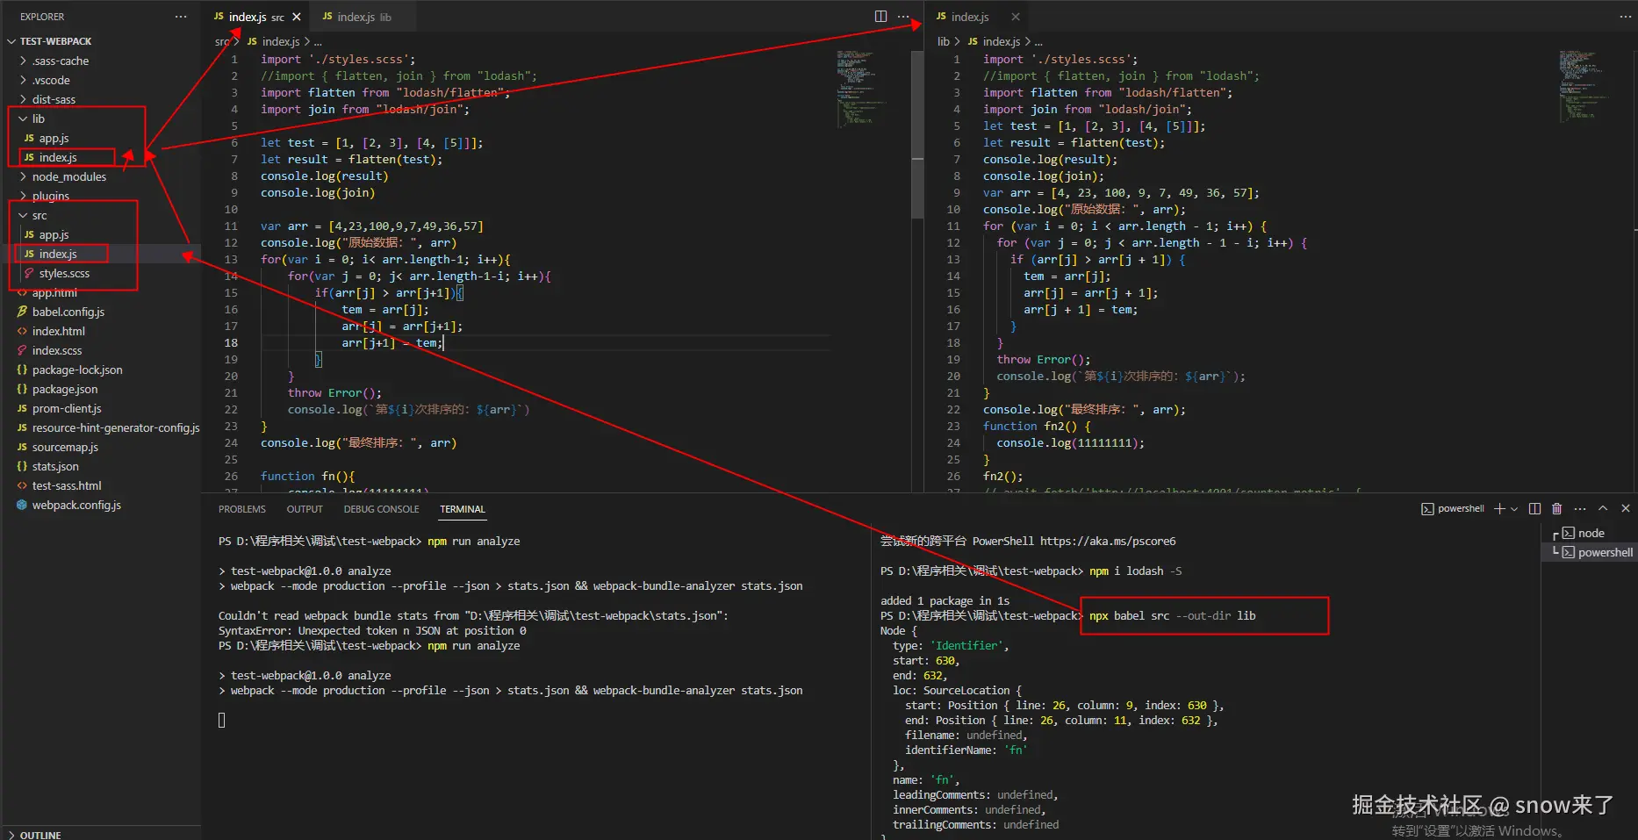Open terminal panel more actions menu

pyautogui.click(x=1580, y=508)
